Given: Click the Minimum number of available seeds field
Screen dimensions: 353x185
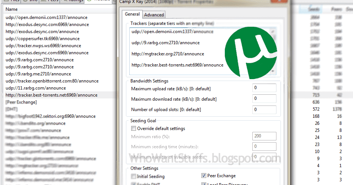Looking at the screenshot, I should 264,157.
